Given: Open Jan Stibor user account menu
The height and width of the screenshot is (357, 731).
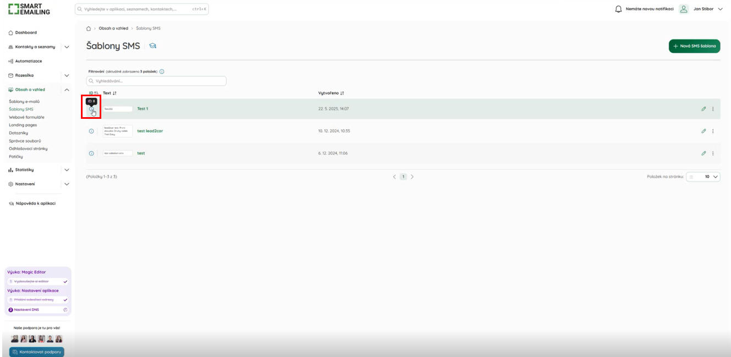Looking at the screenshot, I should coord(701,9).
